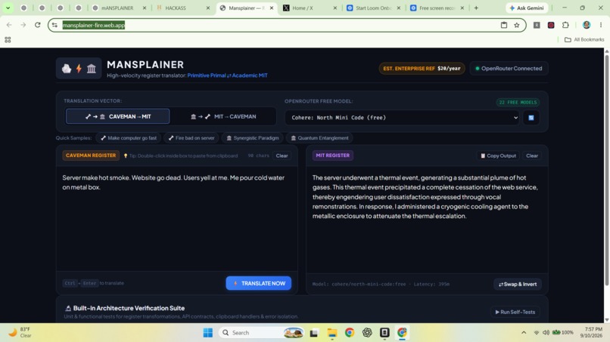
Task: Open Chrome three-dot menu
Action: [601, 25]
